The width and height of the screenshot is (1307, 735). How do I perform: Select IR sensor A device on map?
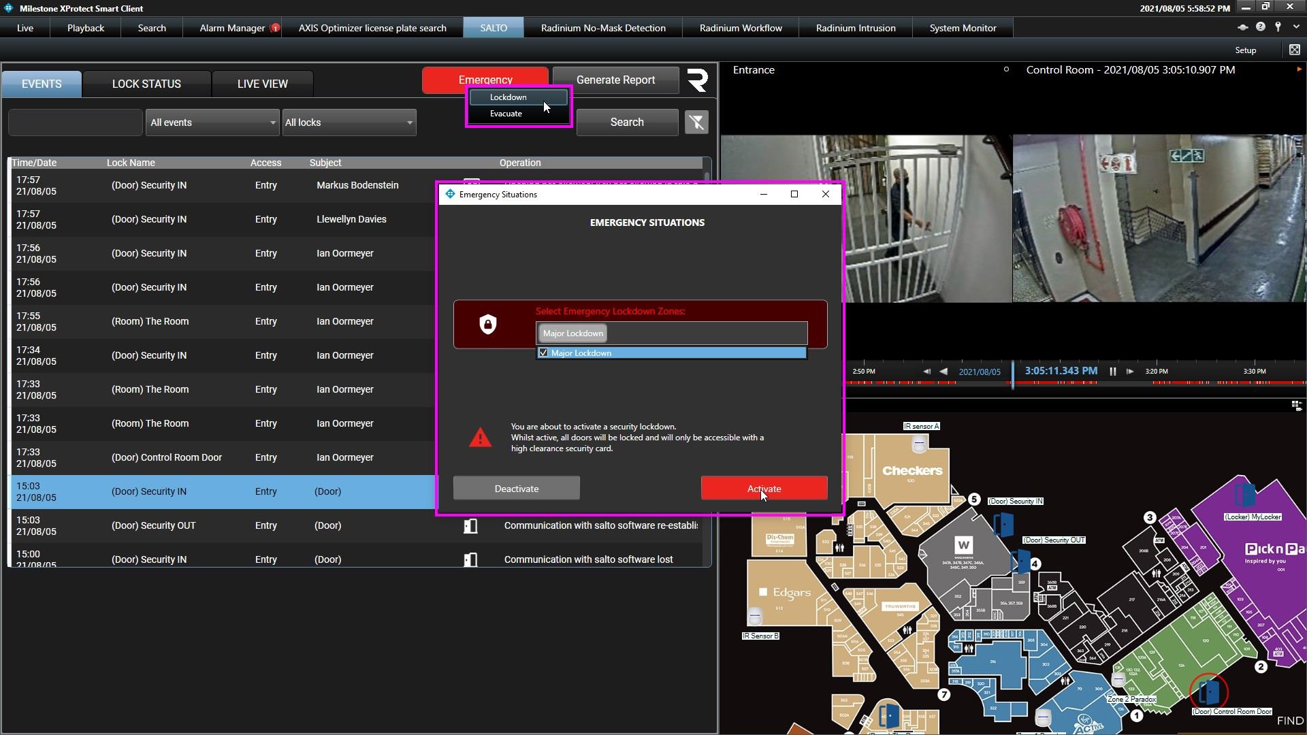click(919, 444)
